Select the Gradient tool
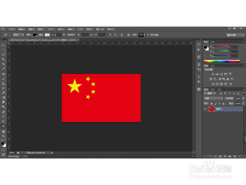This screenshot has height=185, width=246. point(3,98)
